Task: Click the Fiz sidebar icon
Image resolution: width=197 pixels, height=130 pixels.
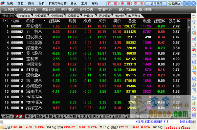Action: (194, 79)
